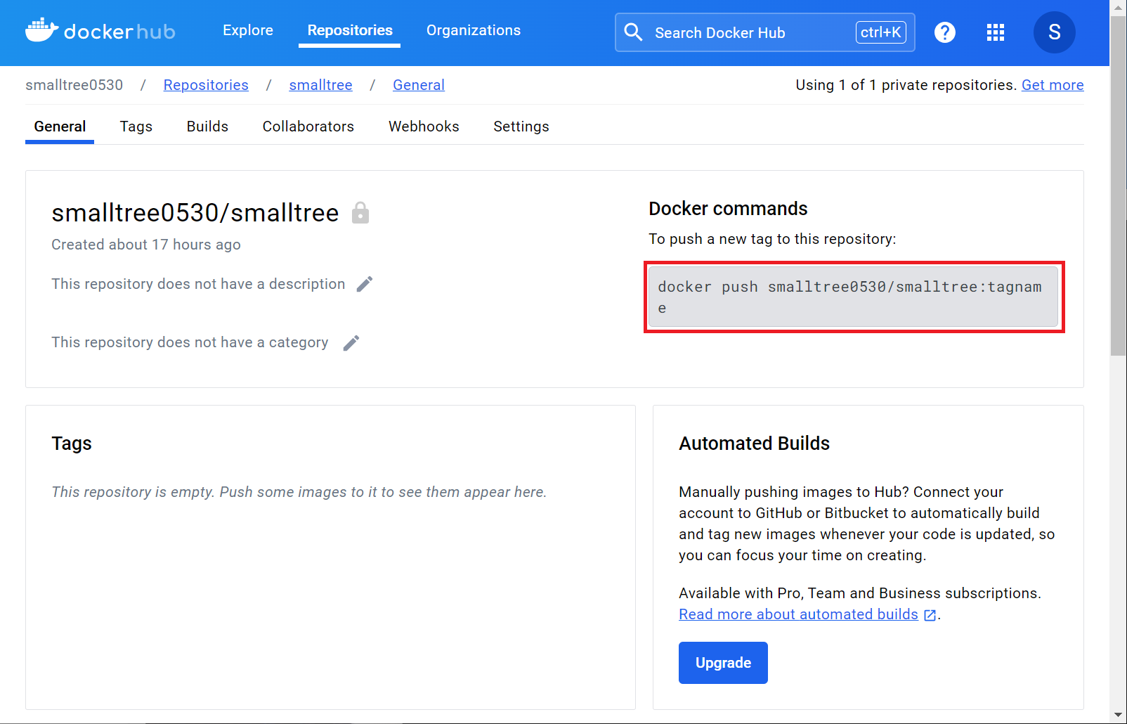Click 'This repository does not have a category'
This screenshot has height=724, width=1127.
click(x=190, y=342)
